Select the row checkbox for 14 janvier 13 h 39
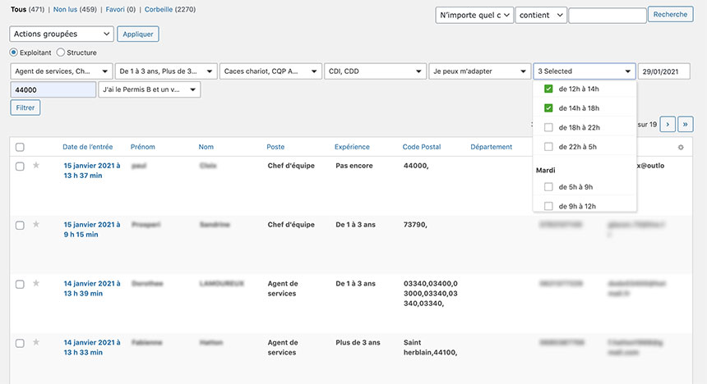 click(x=20, y=285)
